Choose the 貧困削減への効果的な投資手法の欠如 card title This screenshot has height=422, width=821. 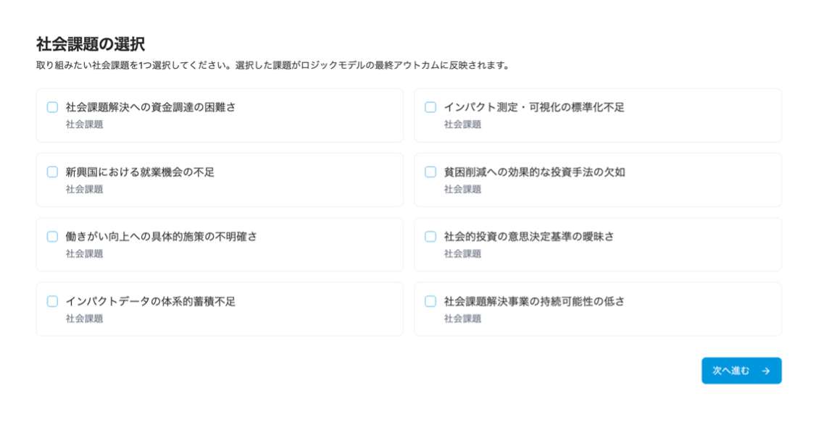click(534, 172)
